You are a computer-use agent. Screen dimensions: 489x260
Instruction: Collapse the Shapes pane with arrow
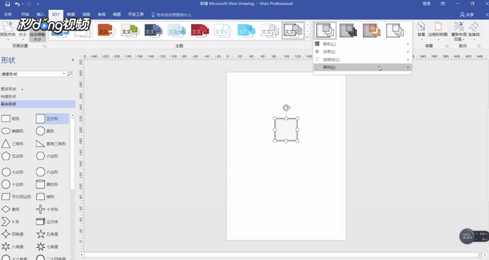click(x=73, y=60)
